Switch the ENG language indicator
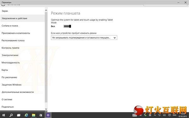This screenshot has width=189, height=118. pos(175,115)
